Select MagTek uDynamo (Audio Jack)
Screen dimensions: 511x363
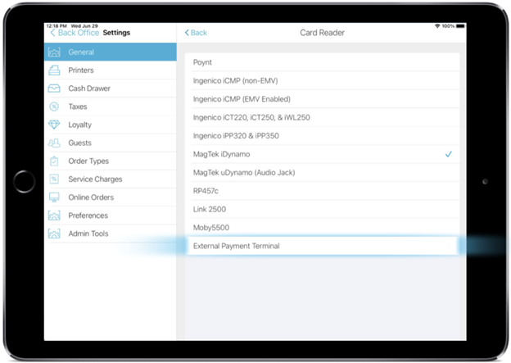coord(323,173)
